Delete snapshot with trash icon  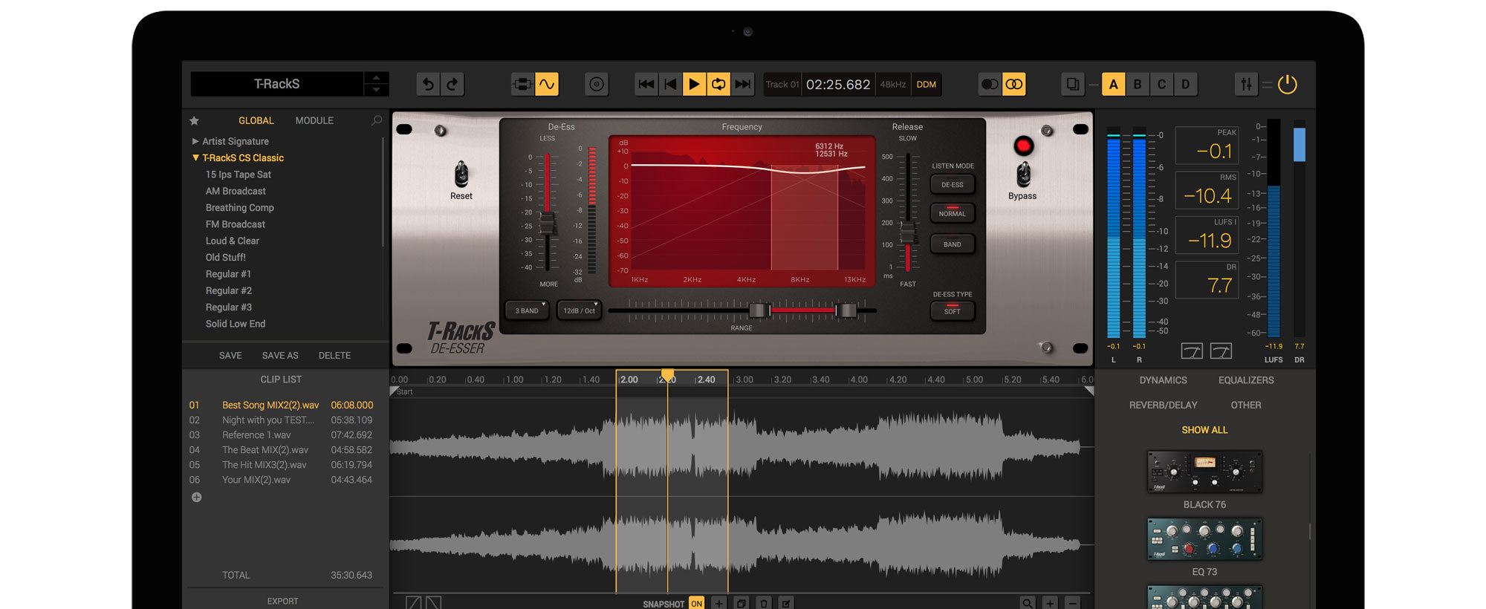tap(764, 604)
